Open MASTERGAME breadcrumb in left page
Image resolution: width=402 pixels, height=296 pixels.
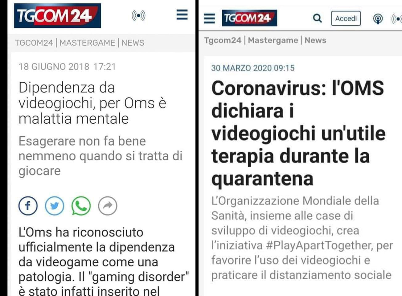coord(87,43)
